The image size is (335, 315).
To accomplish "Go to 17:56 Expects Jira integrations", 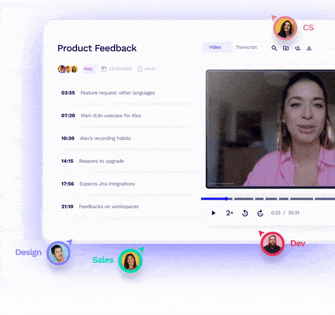I will (98, 184).
